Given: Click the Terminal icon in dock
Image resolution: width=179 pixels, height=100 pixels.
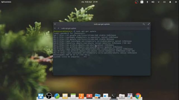Looking at the screenshot, I should (x=114, y=96).
